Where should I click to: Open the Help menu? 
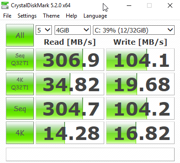[x=71, y=16]
